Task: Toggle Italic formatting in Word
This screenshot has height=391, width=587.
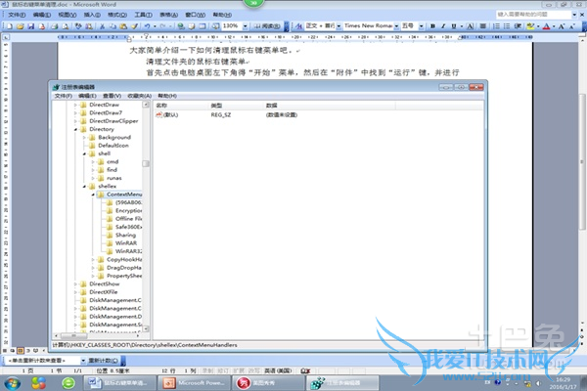Action: point(443,26)
